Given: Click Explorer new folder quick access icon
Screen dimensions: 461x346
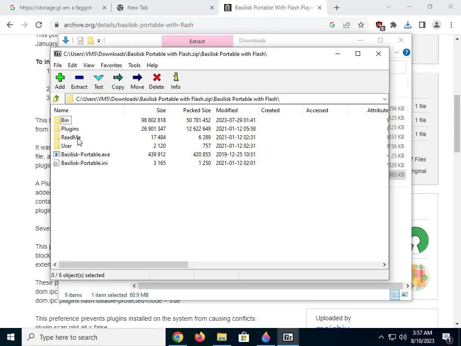Looking at the screenshot, I should coord(90,41).
